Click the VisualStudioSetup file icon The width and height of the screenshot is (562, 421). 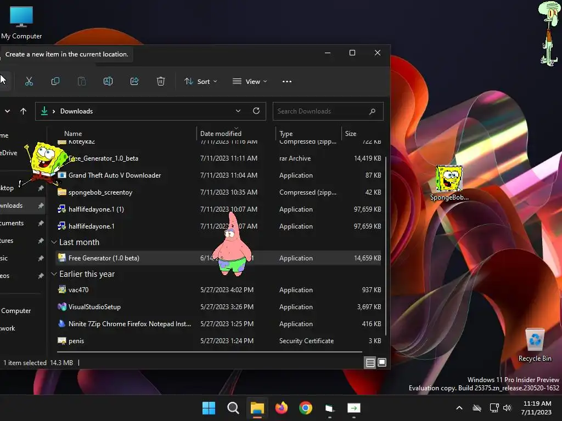click(62, 306)
